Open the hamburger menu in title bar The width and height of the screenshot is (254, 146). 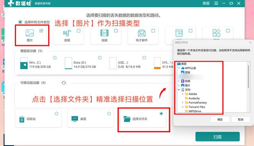click(216, 3)
